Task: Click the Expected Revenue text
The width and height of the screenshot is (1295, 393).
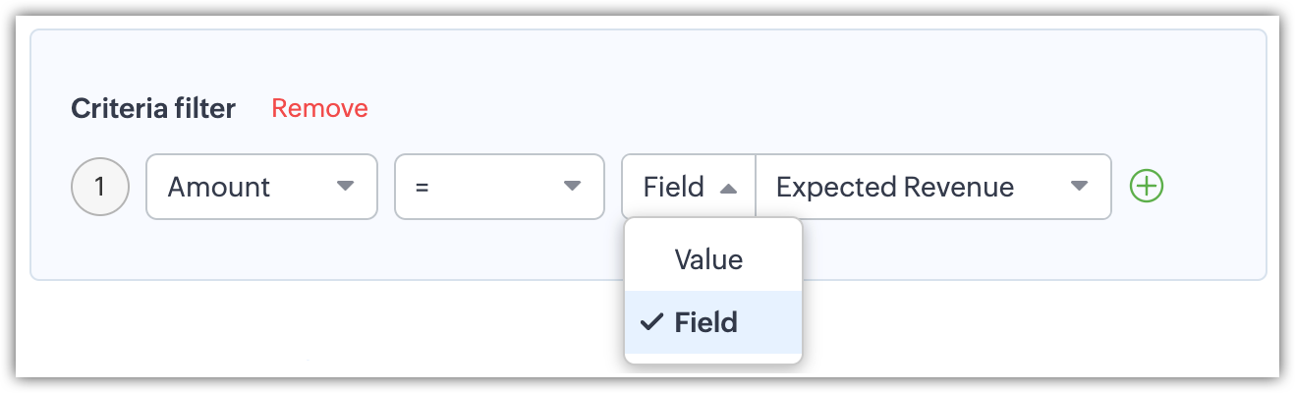Action: point(895,187)
